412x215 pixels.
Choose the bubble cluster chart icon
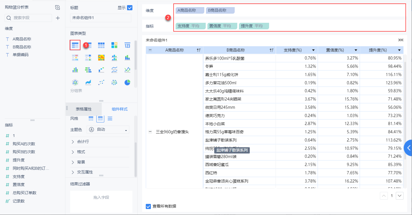coord(114,83)
